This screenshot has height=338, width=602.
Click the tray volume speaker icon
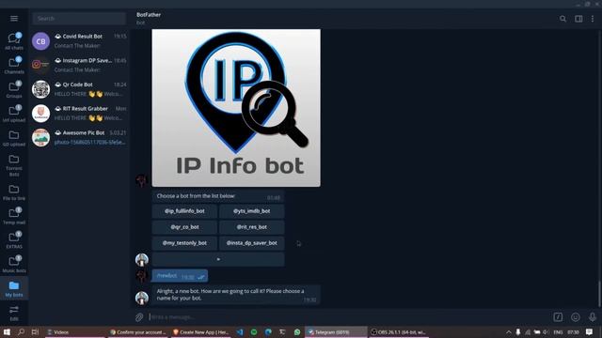[x=546, y=332]
